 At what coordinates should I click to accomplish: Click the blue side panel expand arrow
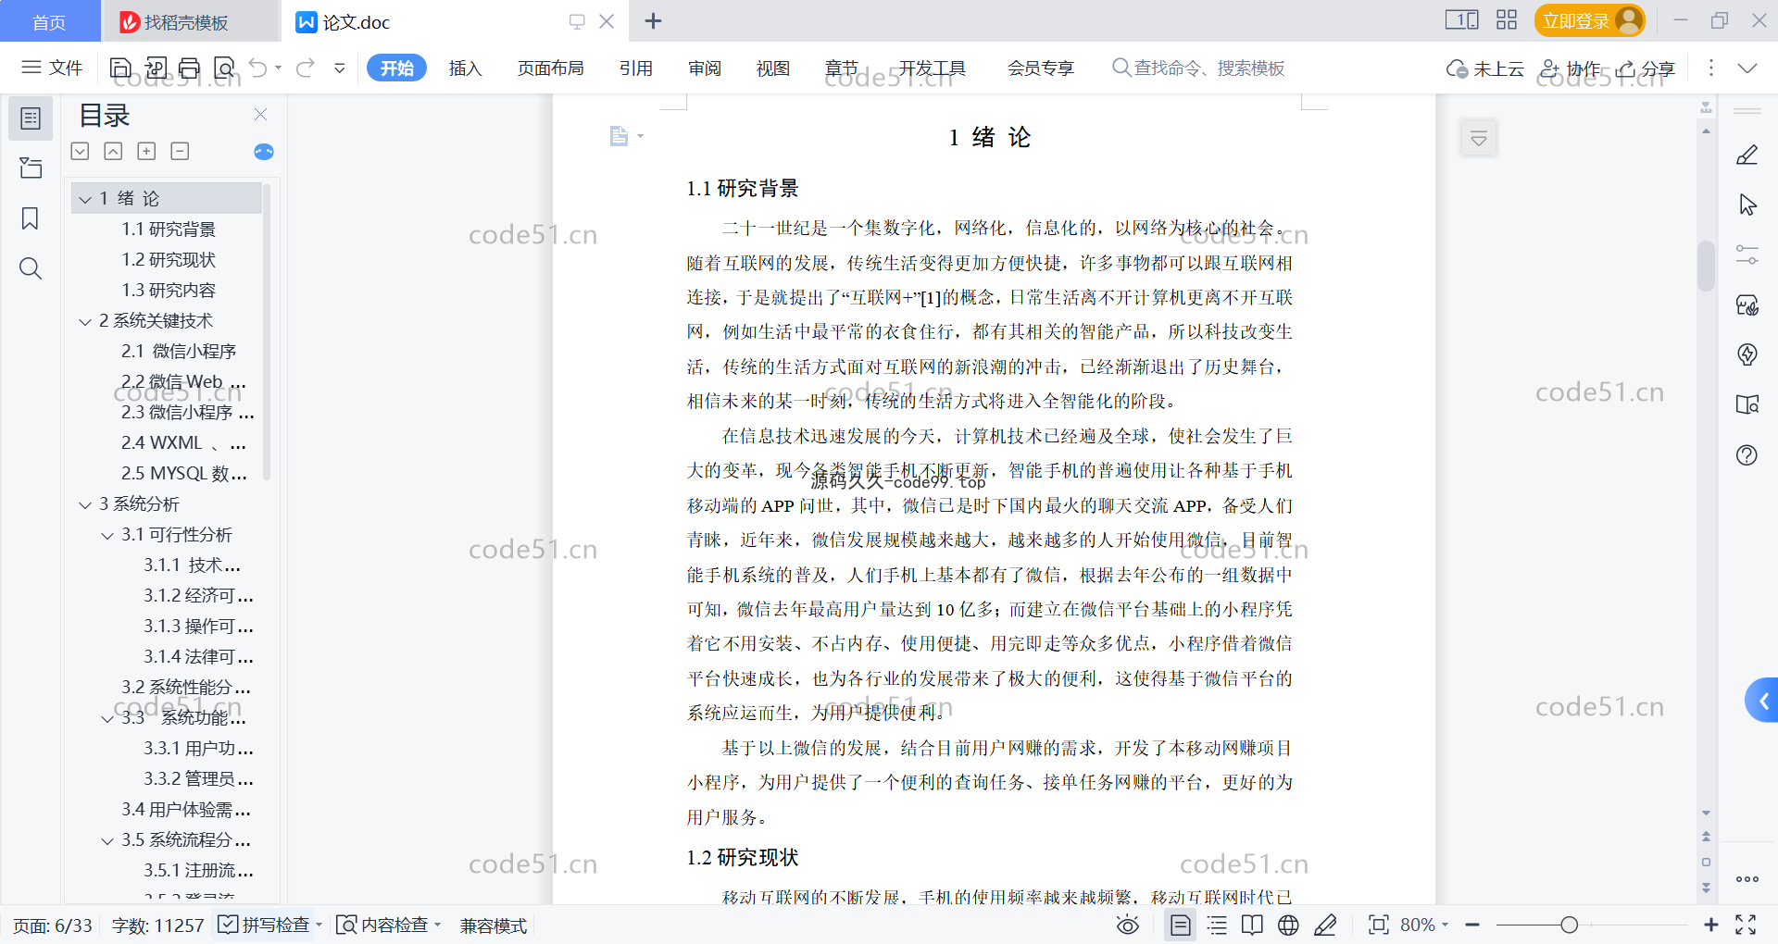pyautogui.click(x=1762, y=701)
